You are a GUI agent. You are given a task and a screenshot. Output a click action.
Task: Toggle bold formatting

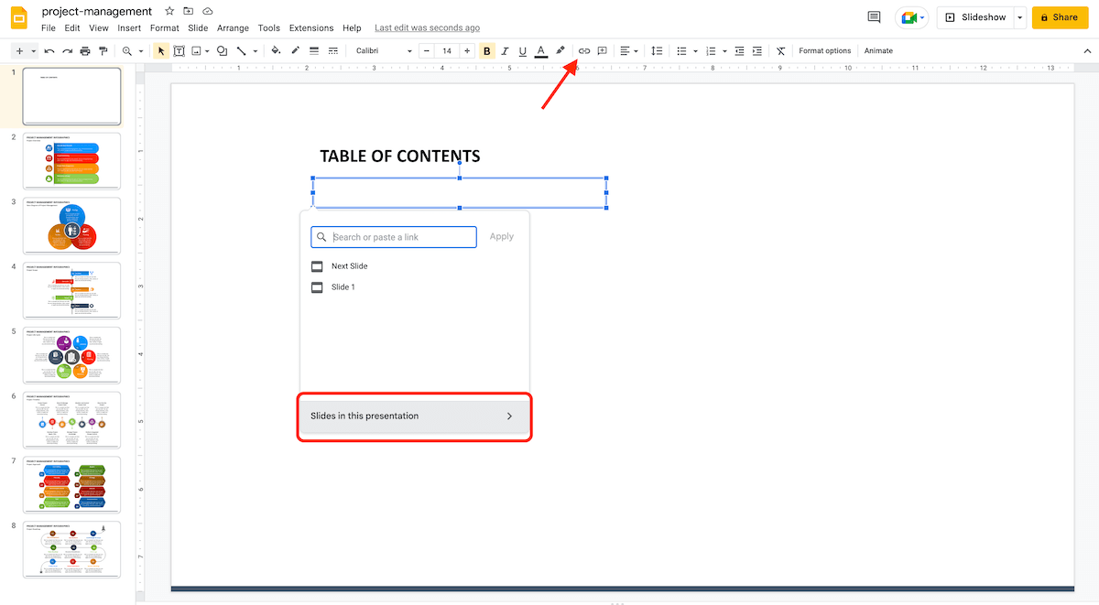click(486, 50)
